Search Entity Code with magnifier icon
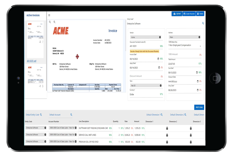The height and width of the screenshot is (158, 233). point(203,23)
